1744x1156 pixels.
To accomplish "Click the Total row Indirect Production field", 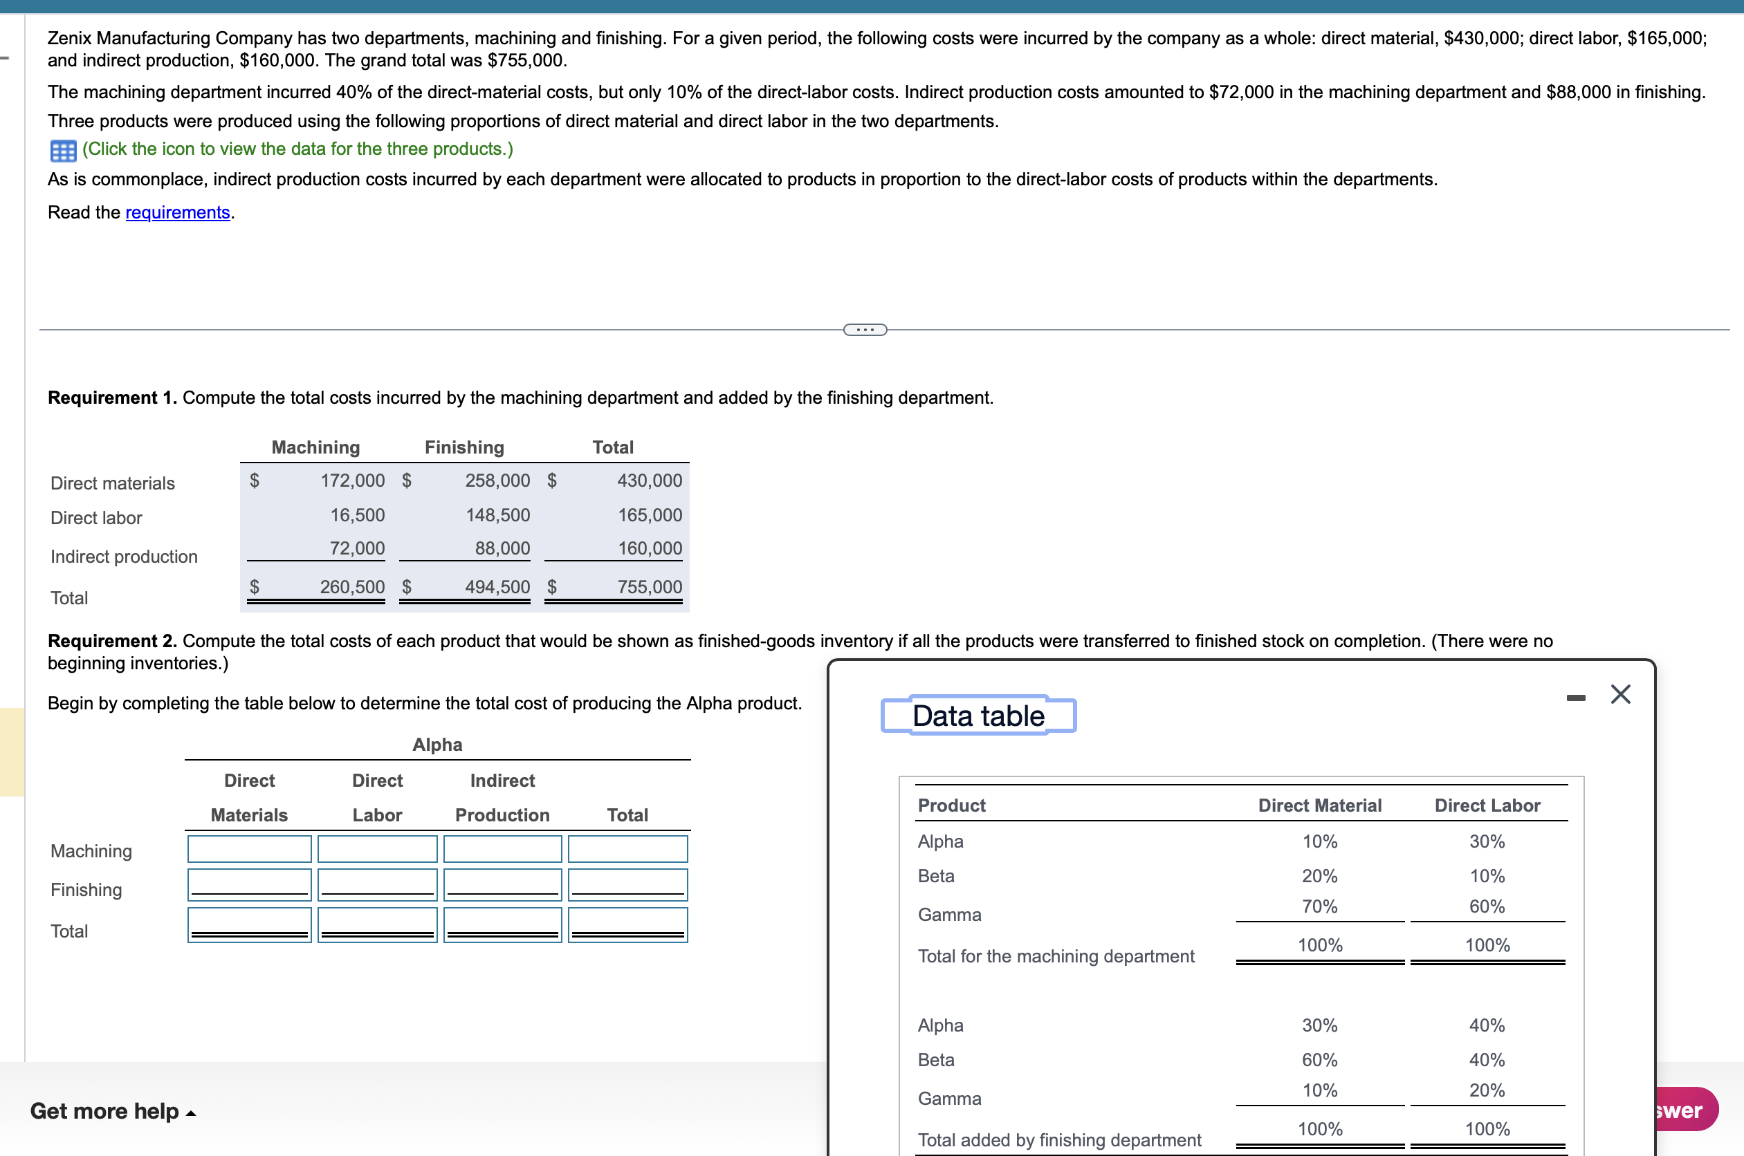I will point(502,924).
